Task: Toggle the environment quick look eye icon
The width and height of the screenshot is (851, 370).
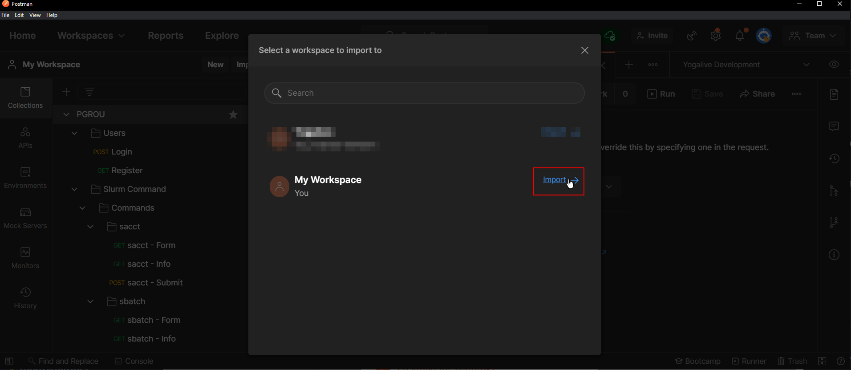Action: pos(834,65)
